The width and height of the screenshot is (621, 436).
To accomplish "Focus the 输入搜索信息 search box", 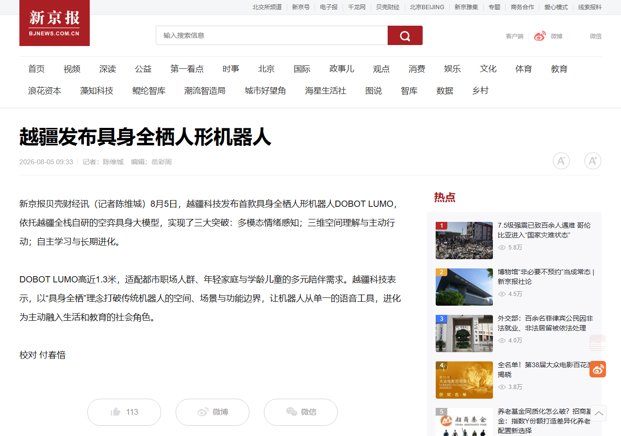I will coord(272,35).
